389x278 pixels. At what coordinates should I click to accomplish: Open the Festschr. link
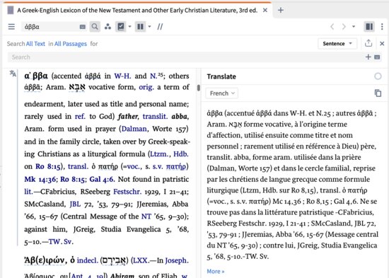tap(127, 192)
